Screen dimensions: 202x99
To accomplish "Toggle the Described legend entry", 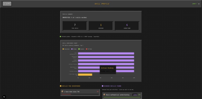I will click(x=66, y=49).
